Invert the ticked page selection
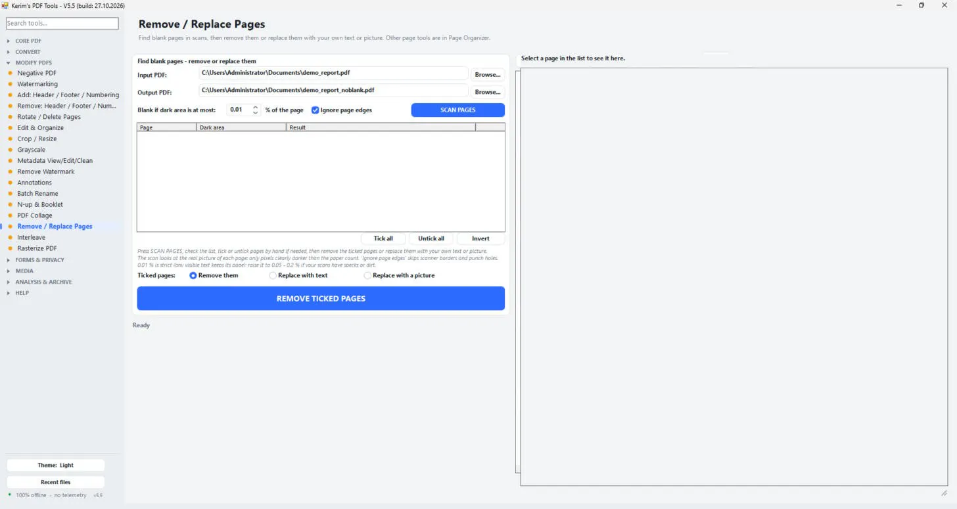This screenshot has height=509, width=957. [480, 238]
